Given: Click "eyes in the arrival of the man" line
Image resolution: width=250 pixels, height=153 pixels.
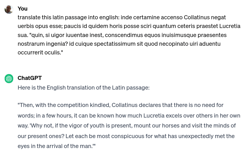Looking at the screenshot, I should tap(57, 146).
